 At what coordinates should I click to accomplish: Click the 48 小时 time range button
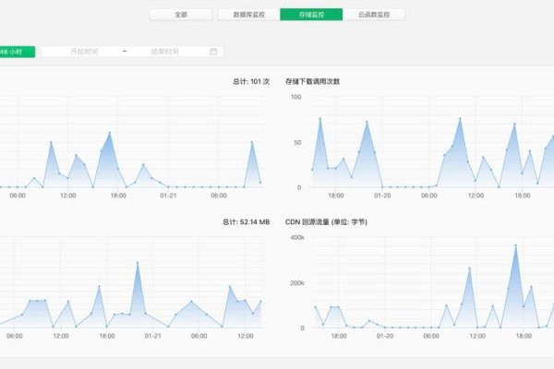tap(16, 52)
